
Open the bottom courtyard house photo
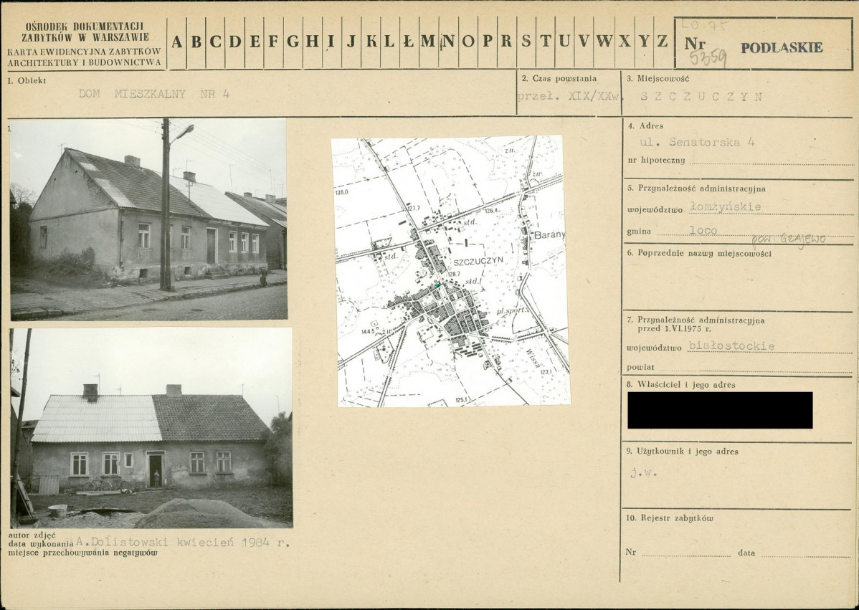pos(152,428)
